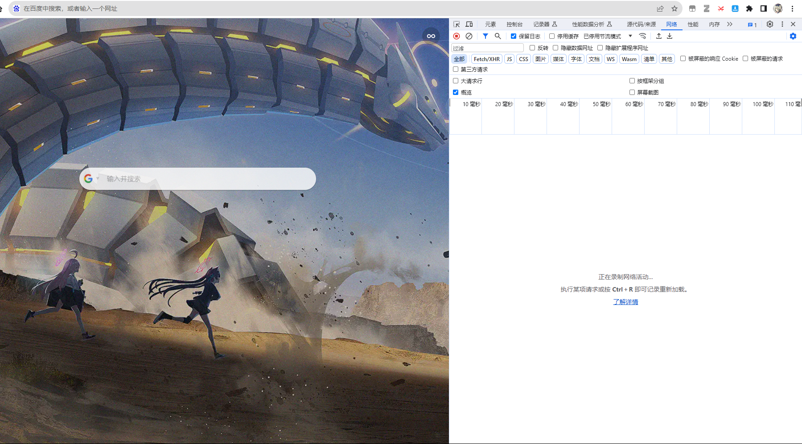This screenshot has height=444, width=802.
Task: Filter requests by CSS
Action: (x=524, y=59)
